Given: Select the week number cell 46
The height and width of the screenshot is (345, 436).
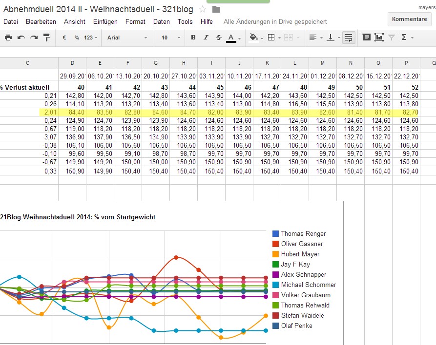Looking at the screenshot, I should pos(239,87).
